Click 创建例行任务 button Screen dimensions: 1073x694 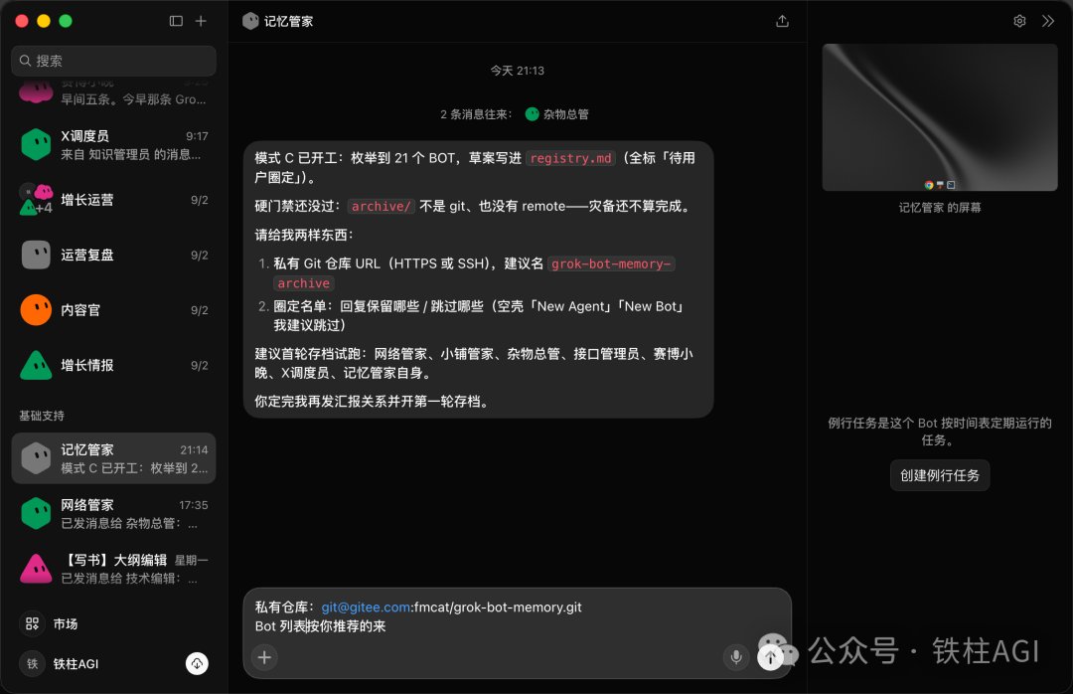tap(940, 475)
